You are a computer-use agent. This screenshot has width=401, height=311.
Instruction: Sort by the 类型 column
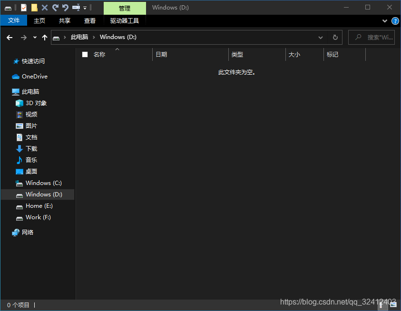pos(237,55)
